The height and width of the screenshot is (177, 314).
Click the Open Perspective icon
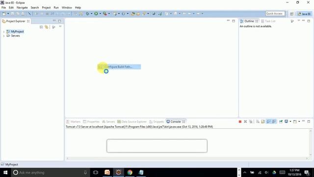tap(292, 14)
